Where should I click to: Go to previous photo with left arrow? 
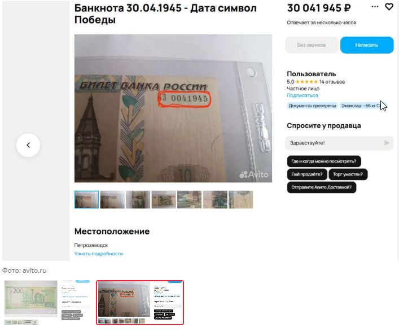coord(28,145)
